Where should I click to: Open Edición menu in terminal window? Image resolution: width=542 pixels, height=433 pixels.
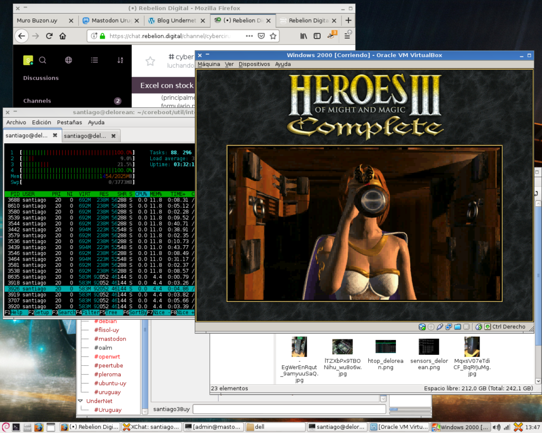pyautogui.click(x=41, y=122)
